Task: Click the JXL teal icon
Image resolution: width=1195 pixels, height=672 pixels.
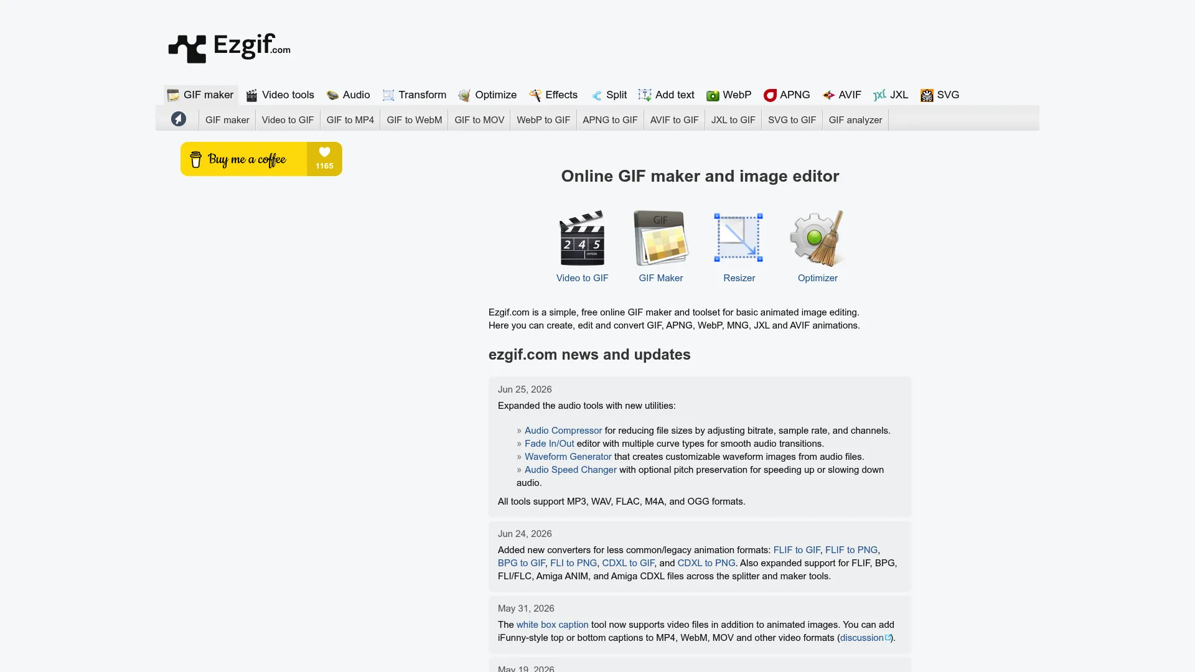Action: [879, 95]
